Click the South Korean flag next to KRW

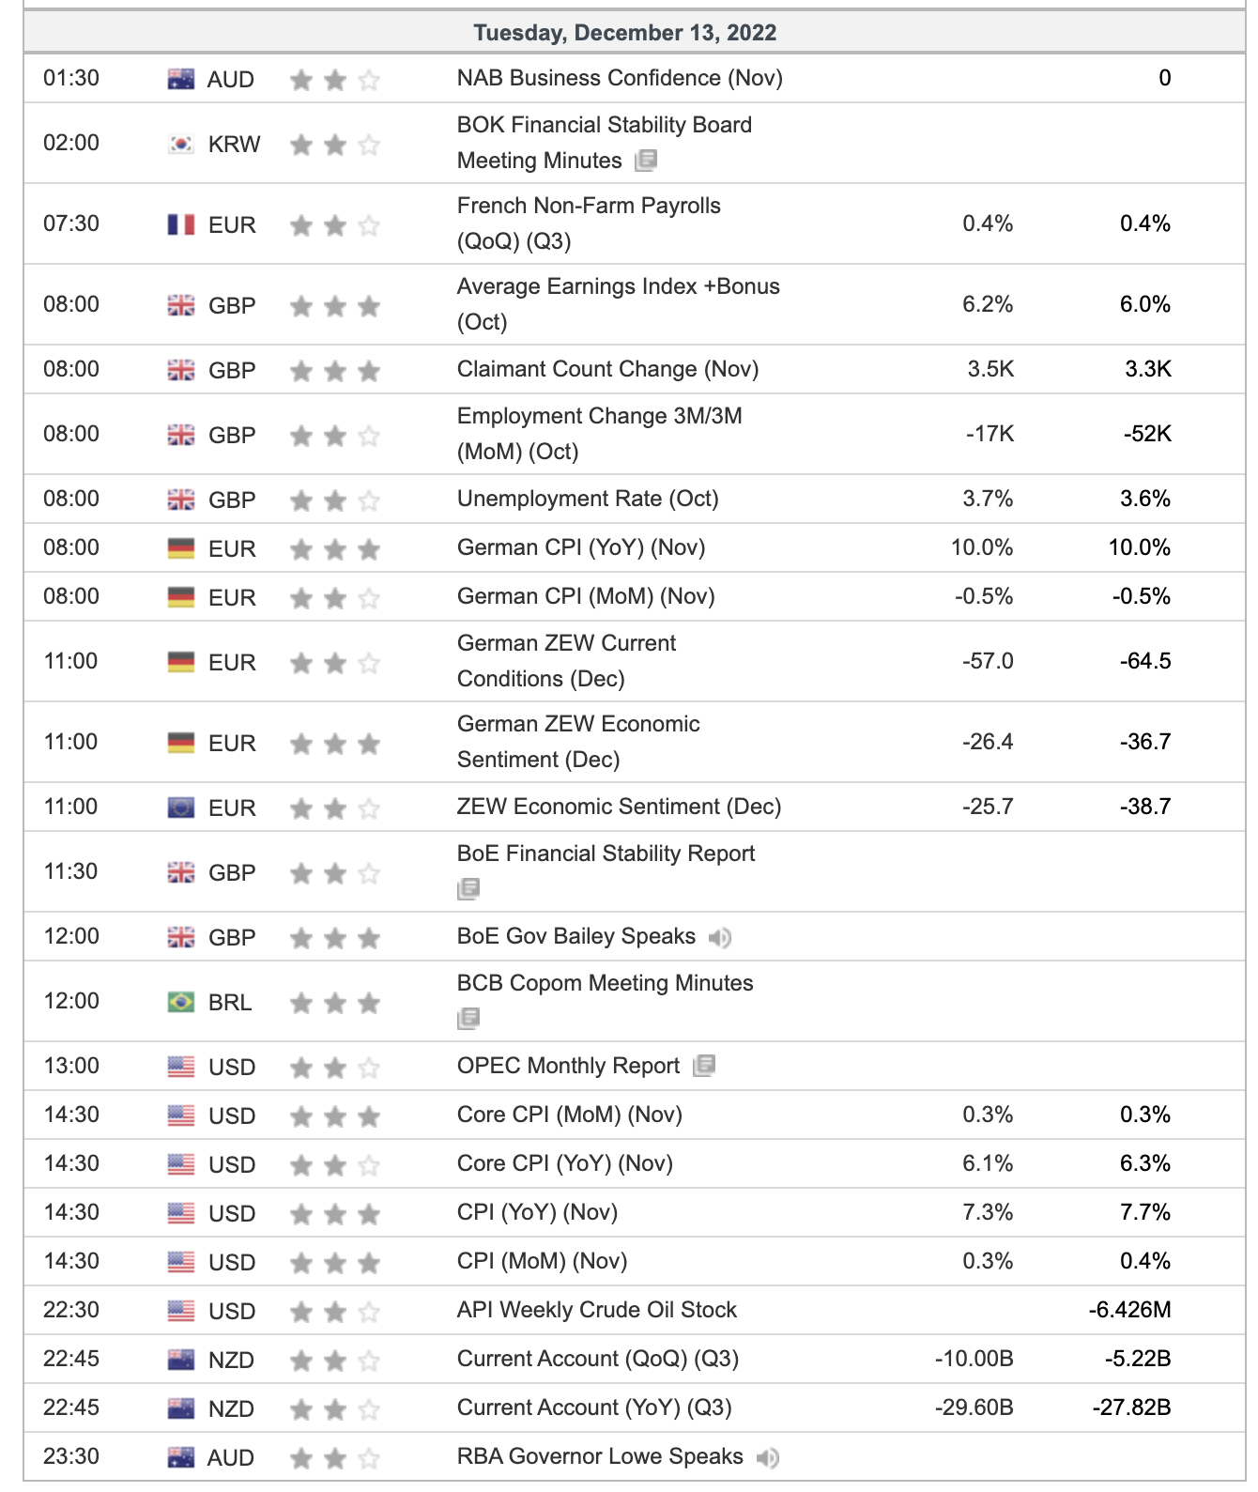(x=181, y=144)
